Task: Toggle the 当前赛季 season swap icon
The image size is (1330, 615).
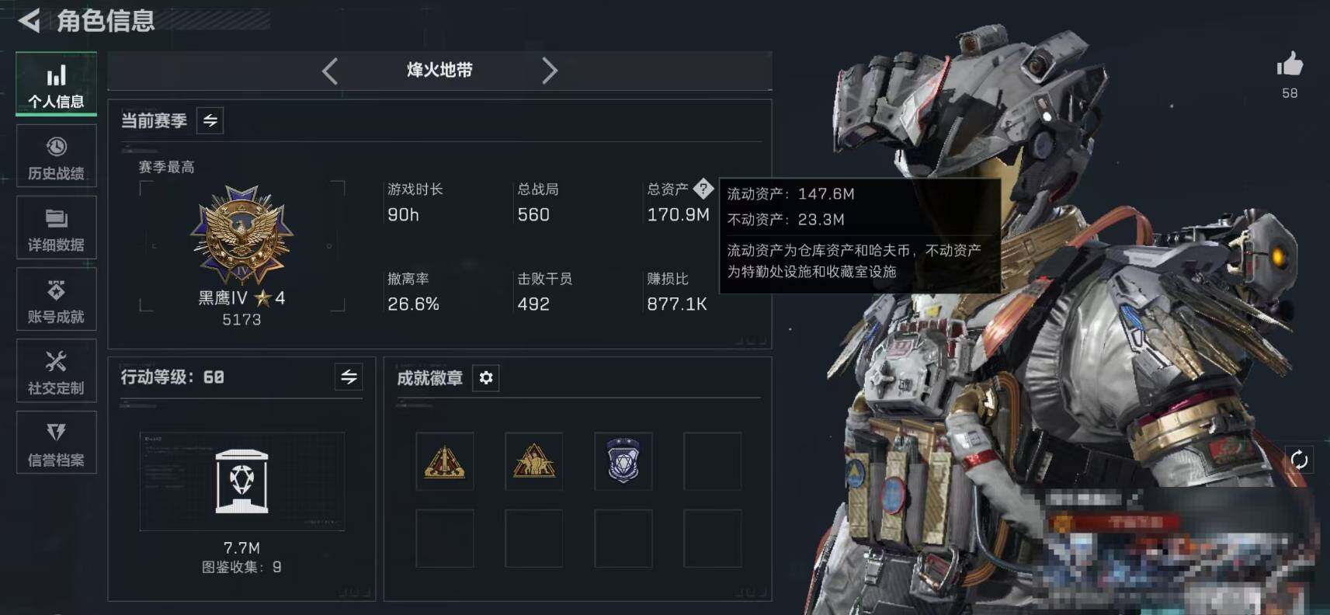Action: pyautogui.click(x=210, y=120)
